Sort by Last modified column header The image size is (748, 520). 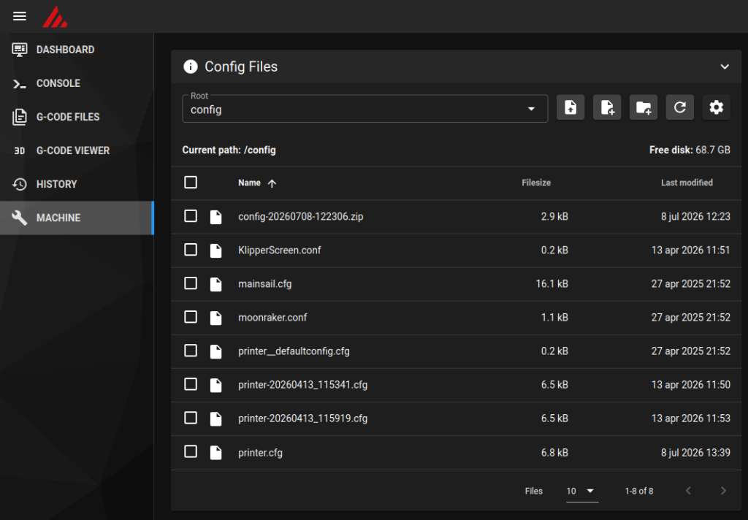coord(687,183)
